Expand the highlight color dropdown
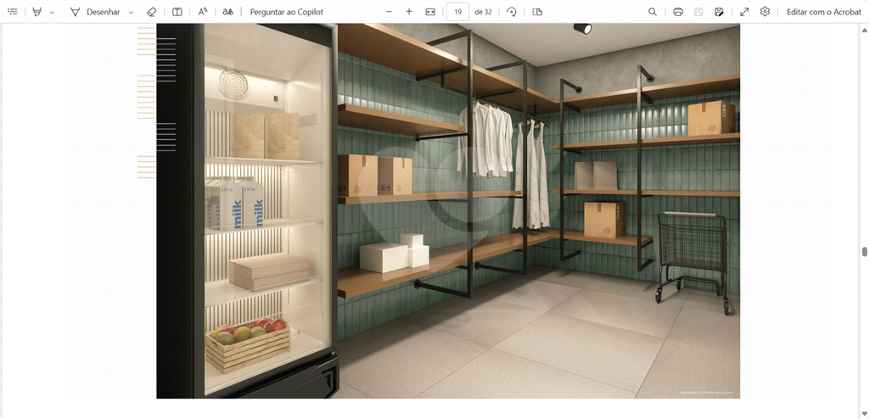Screen dimensions: 869x419 53,13
